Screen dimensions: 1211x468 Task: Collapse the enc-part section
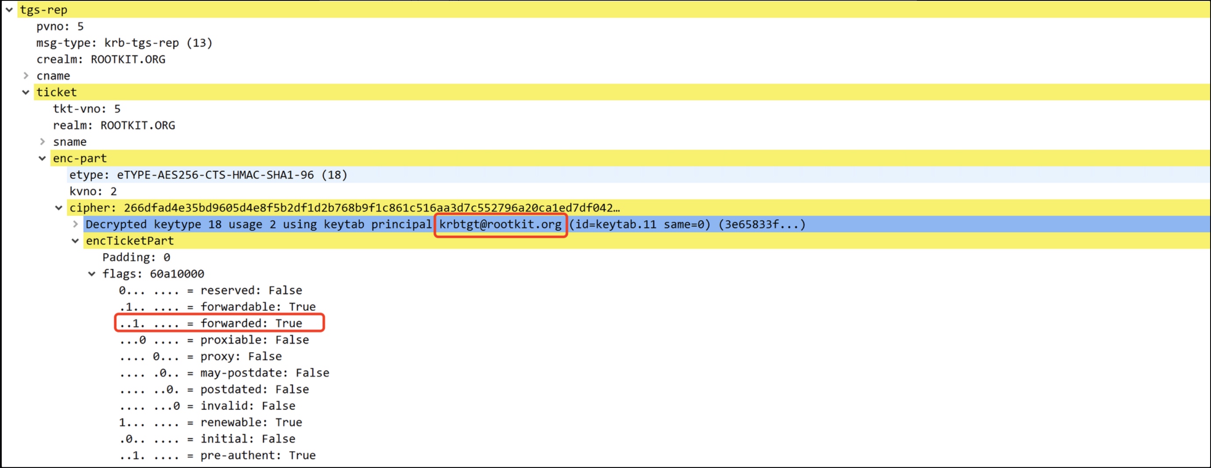pyautogui.click(x=42, y=158)
